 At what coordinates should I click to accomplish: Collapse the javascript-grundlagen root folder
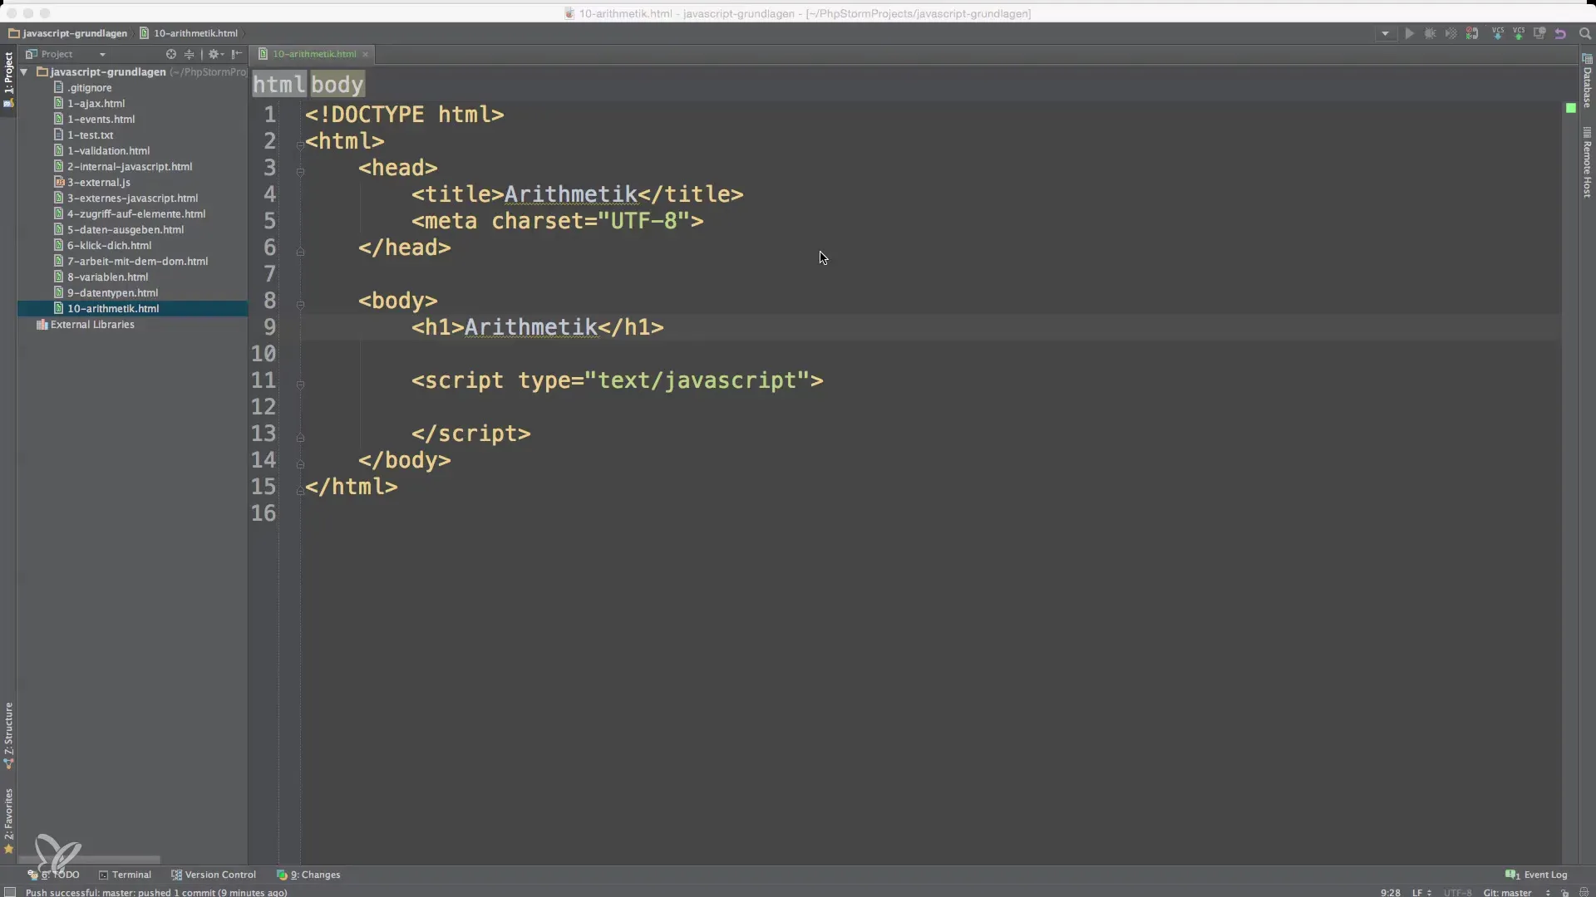(x=24, y=72)
